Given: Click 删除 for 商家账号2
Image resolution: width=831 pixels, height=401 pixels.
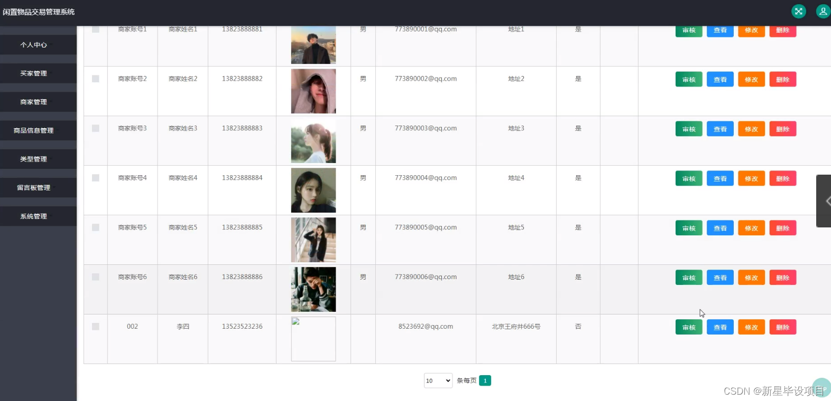Looking at the screenshot, I should pyautogui.click(x=783, y=80).
